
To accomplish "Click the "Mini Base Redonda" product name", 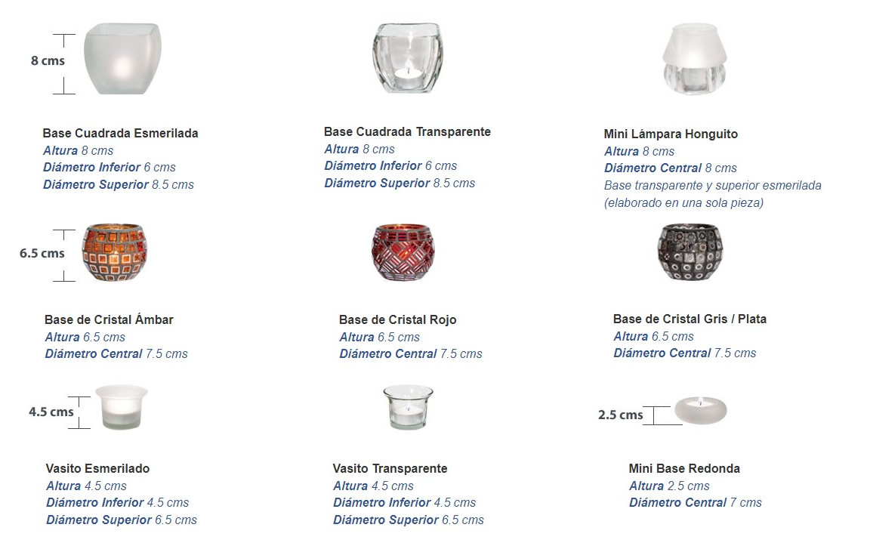I will click(684, 468).
